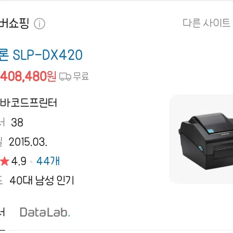Click the gray dot separator before 44개

(31, 161)
